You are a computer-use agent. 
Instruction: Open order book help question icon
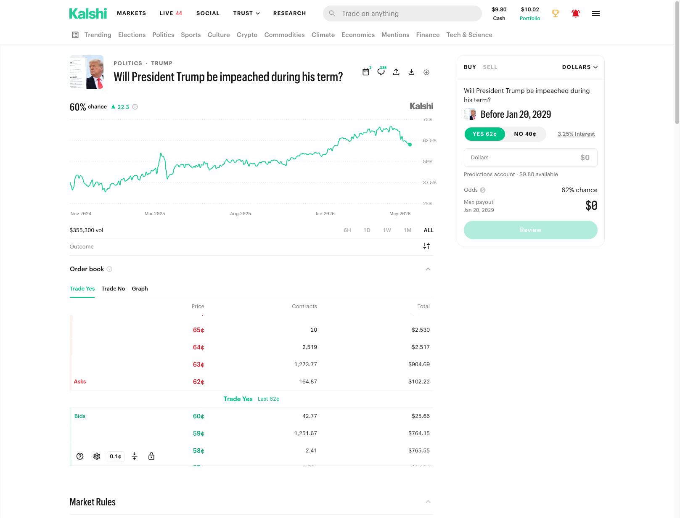click(80, 456)
